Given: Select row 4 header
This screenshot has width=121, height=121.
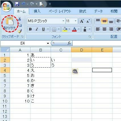Looking at the screenshot, I should [5, 70].
